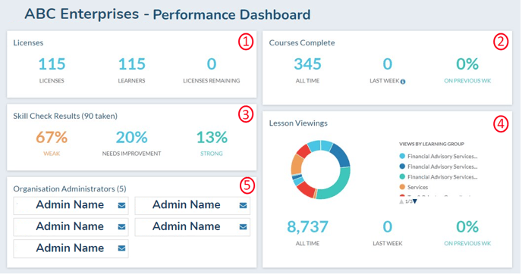Screen dimensions: 522x274
Task: Toggle the dark-blue Financial Advisory legend item
Action: coord(439,167)
